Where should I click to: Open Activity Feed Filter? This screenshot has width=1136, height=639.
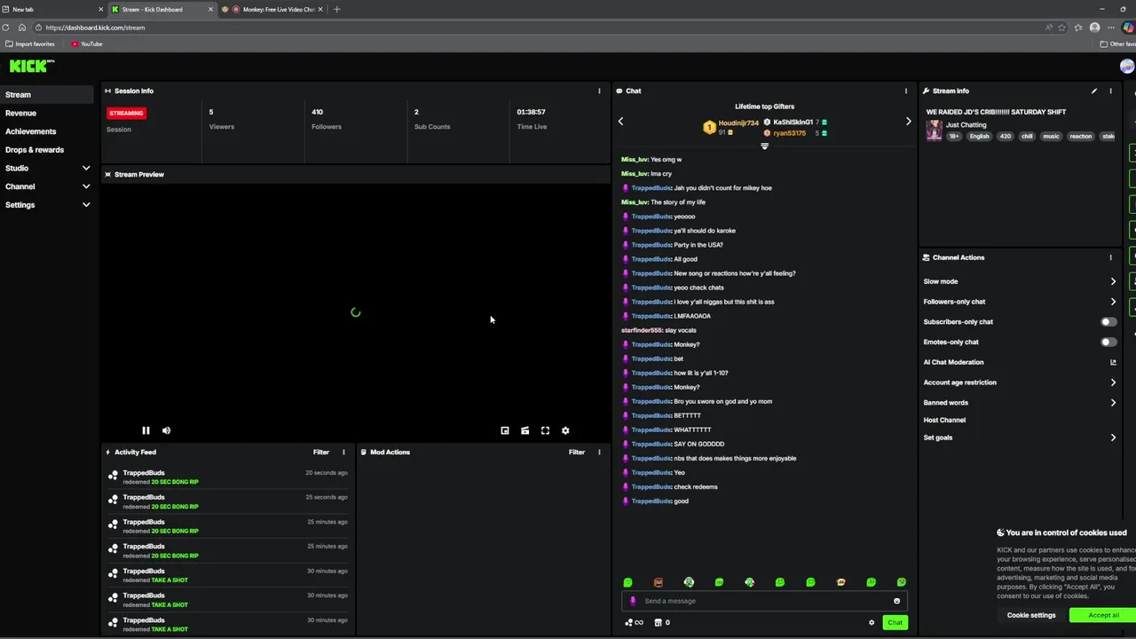tap(321, 452)
